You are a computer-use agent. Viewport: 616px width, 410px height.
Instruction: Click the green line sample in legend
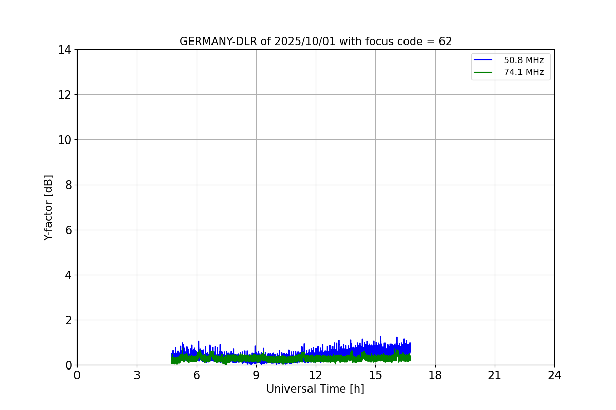coord(483,72)
